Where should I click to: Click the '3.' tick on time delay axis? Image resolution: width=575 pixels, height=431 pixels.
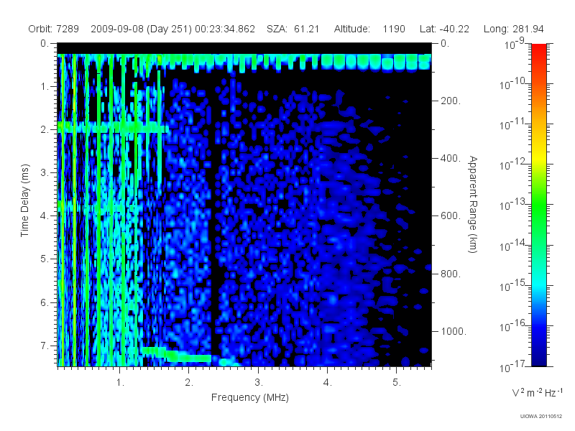coord(45,172)
